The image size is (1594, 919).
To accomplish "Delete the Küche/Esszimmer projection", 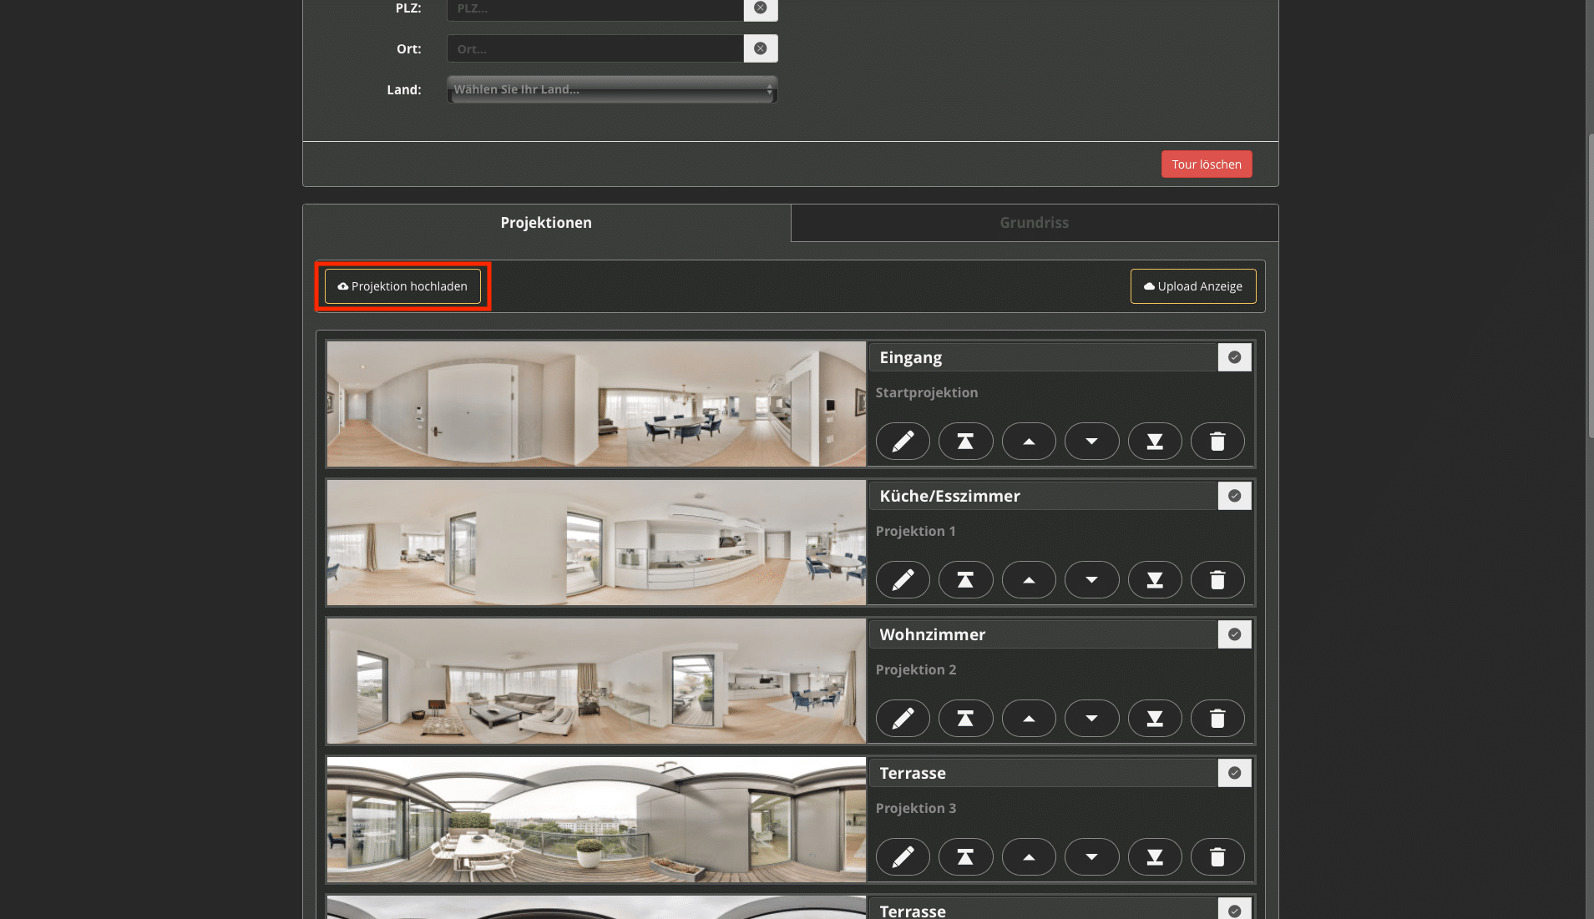I will coord(1217,580).
